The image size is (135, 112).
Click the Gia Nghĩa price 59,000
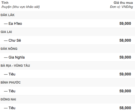(x=125, y=57)
